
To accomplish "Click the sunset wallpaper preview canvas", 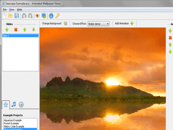I will [x=103, y=79].
